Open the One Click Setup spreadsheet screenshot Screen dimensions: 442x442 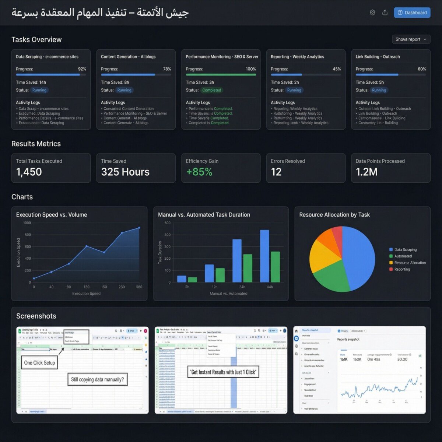click(x=83, y=370)
